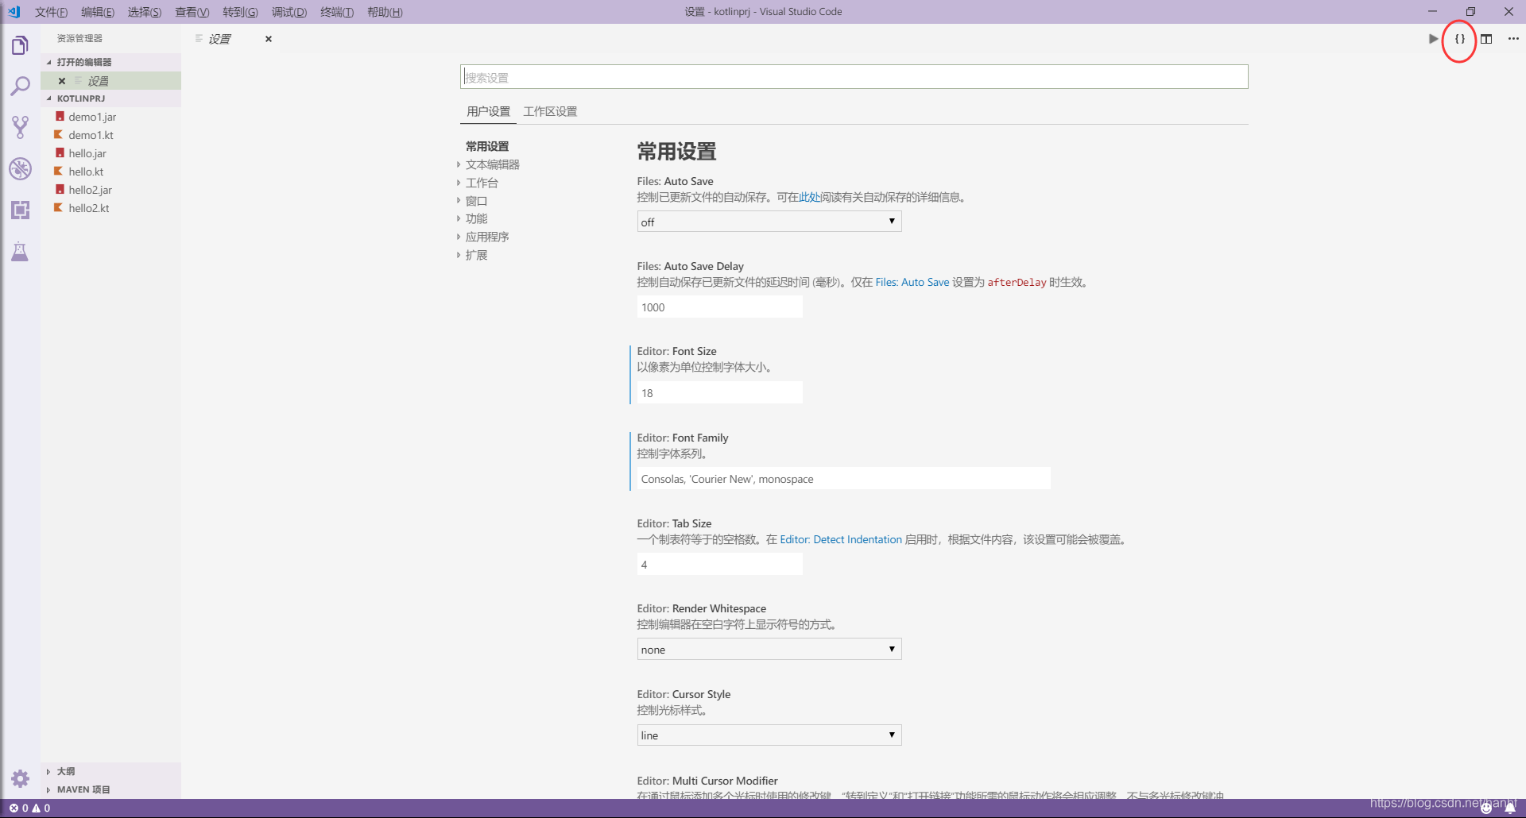Open the 文件(F) menu
The height and width of the screenshot is (818, 1526).
click(x=51, y=12)
